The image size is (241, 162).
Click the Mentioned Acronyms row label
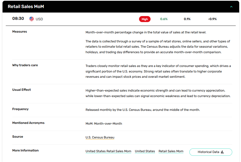coord(28,123)
